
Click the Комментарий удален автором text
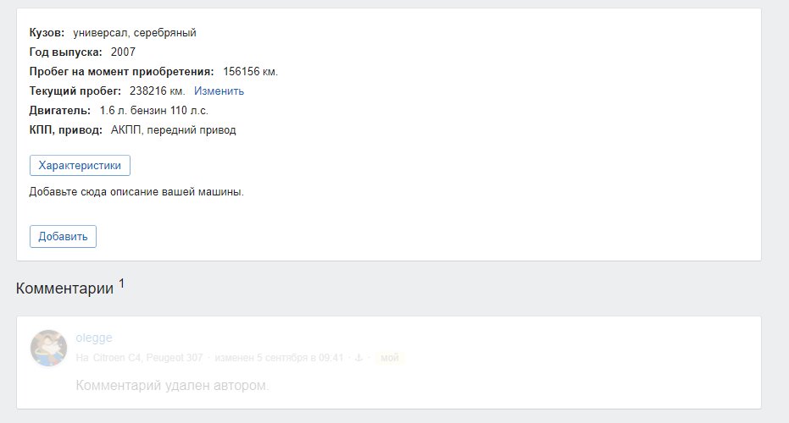tap(172, 385)
